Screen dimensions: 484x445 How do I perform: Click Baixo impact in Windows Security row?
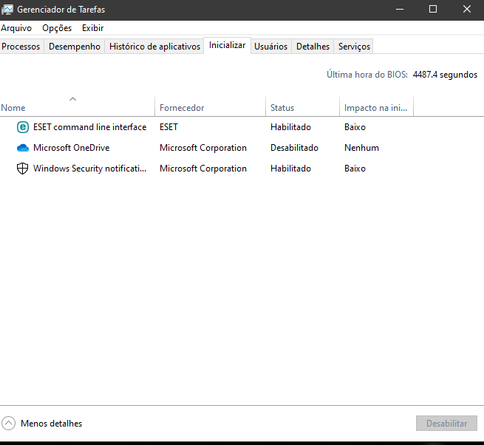click(x=355, y=169)
